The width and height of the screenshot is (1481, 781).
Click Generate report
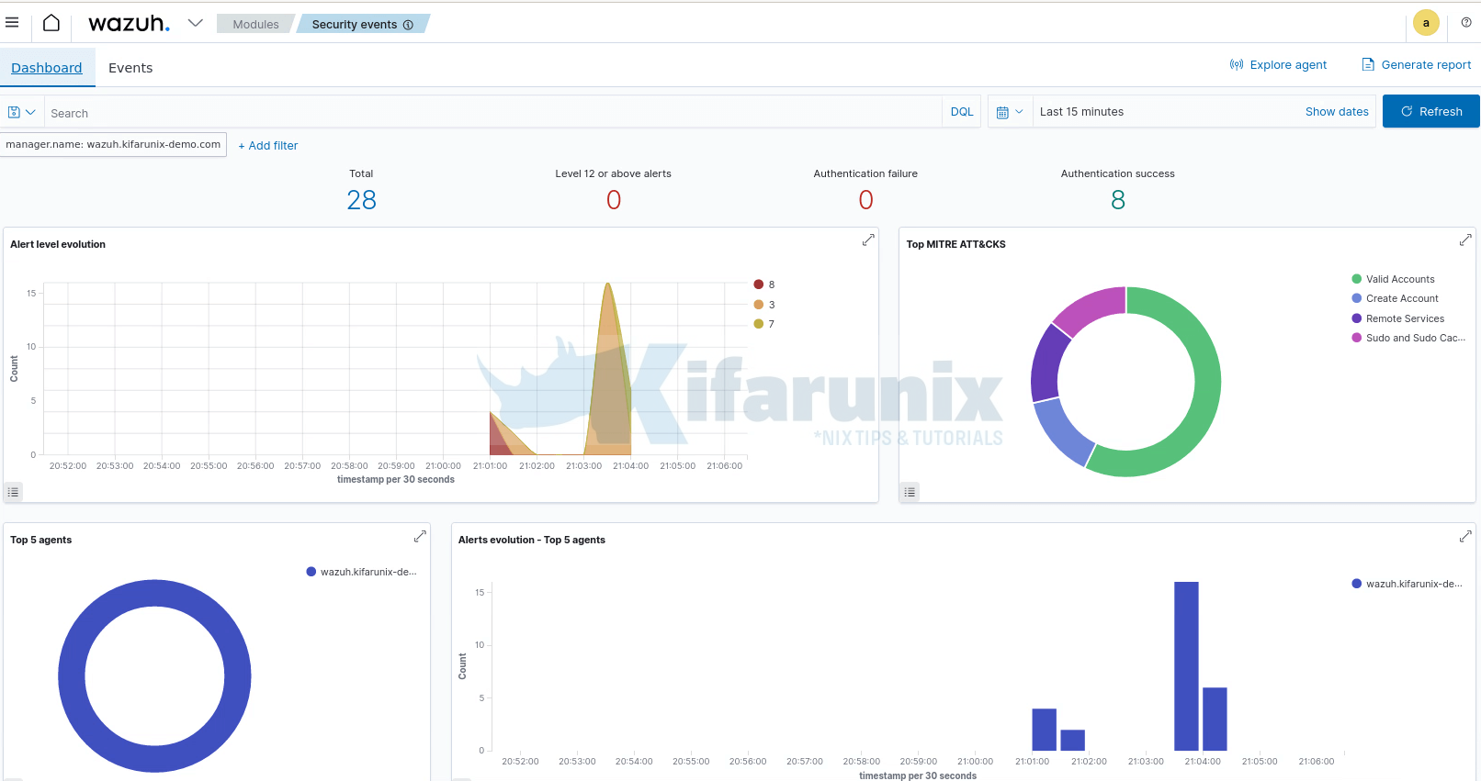(1416, 65)
